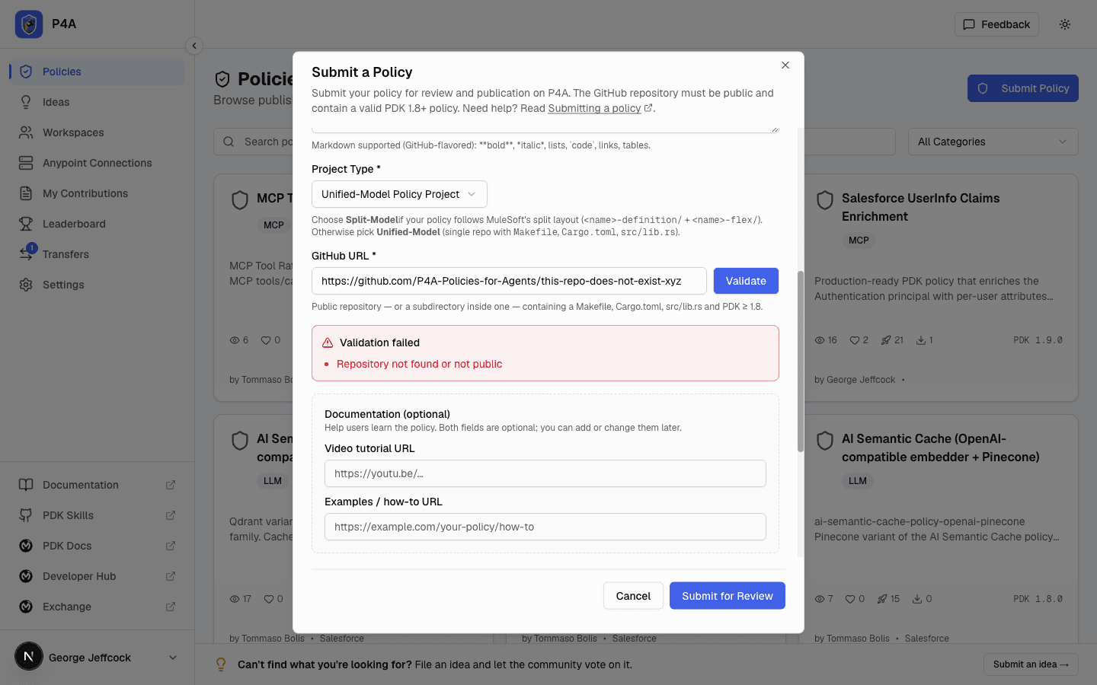Screen dimensions: 1097x685
Task: Click 'Repository not found or not public' text
Action: tap(419, 364)
